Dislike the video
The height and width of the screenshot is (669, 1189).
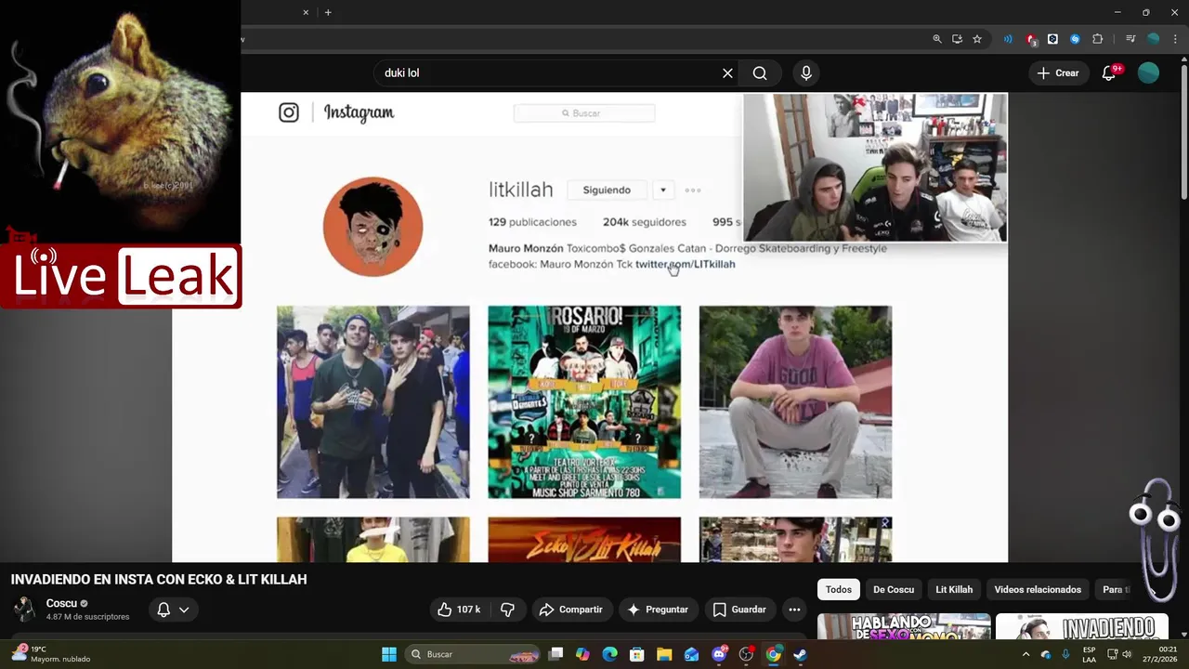[507, 610]
